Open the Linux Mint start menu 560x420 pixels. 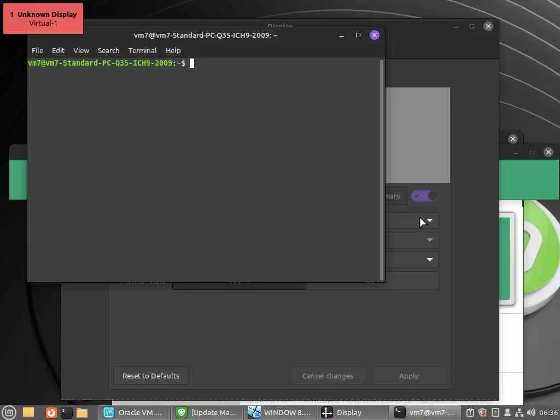pyautogui.click(x=9, y=412)
